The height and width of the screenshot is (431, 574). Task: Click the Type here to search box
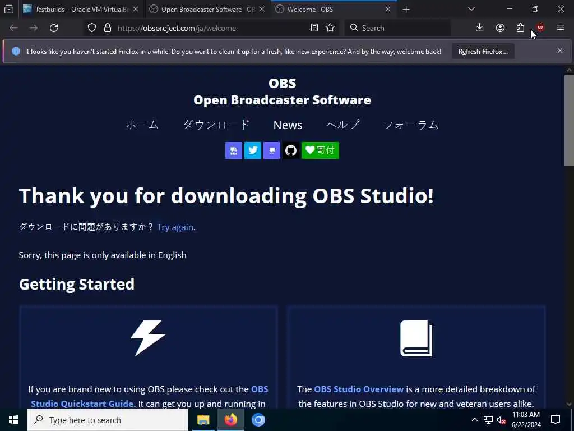click(x=108, y=420)
